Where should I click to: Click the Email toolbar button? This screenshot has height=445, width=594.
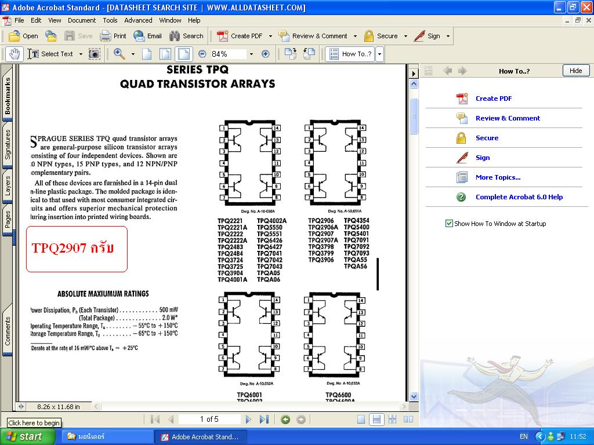point(147,36)
